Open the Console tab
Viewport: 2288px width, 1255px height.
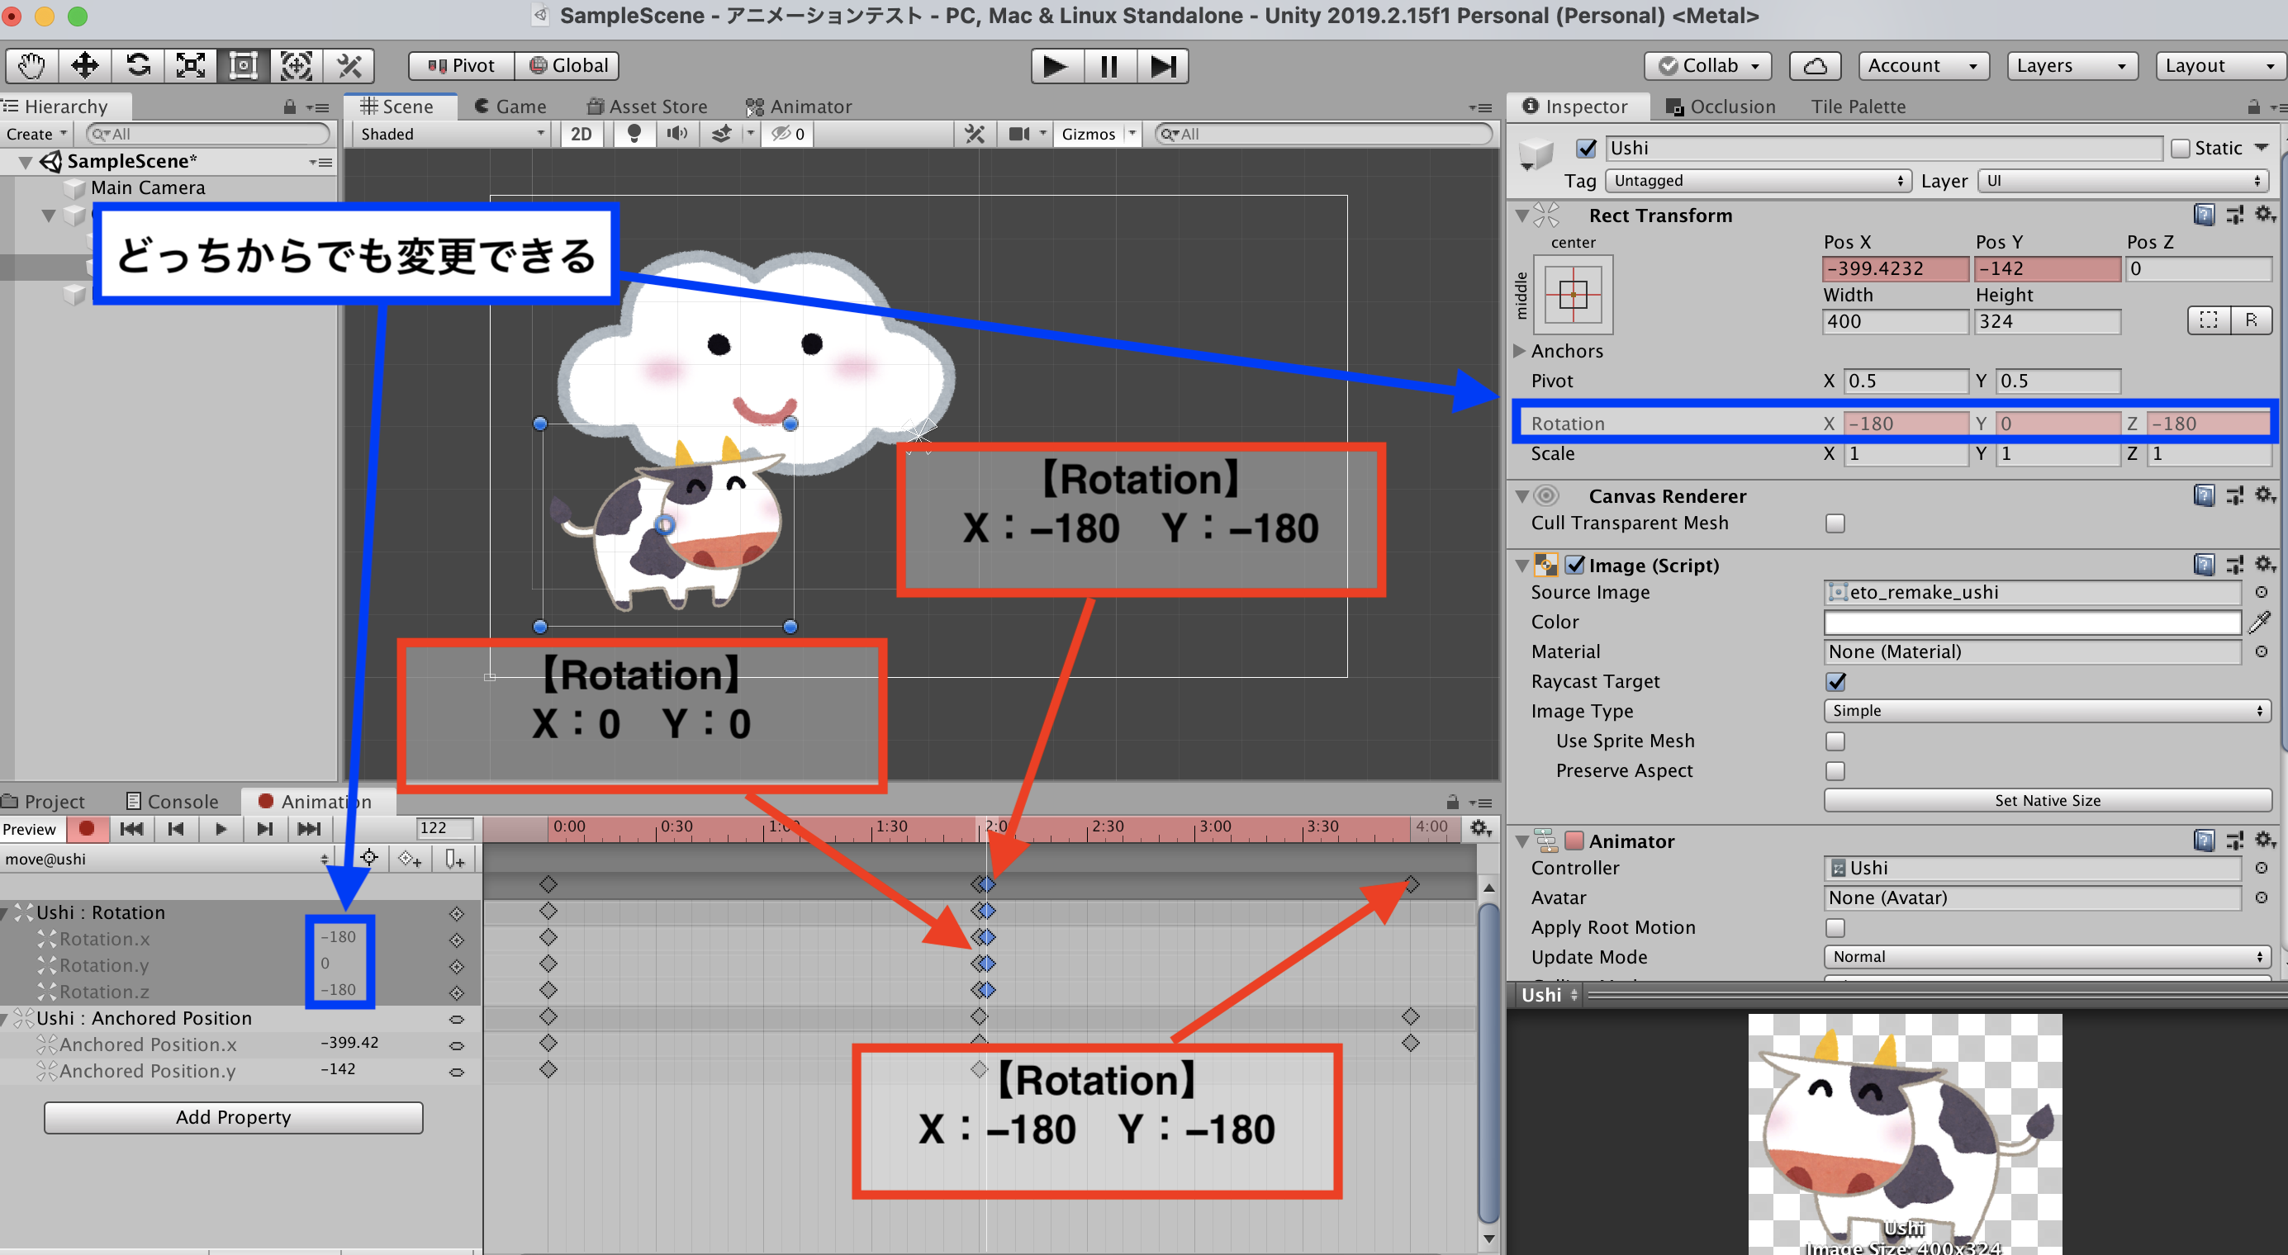(x=173, y=802)
